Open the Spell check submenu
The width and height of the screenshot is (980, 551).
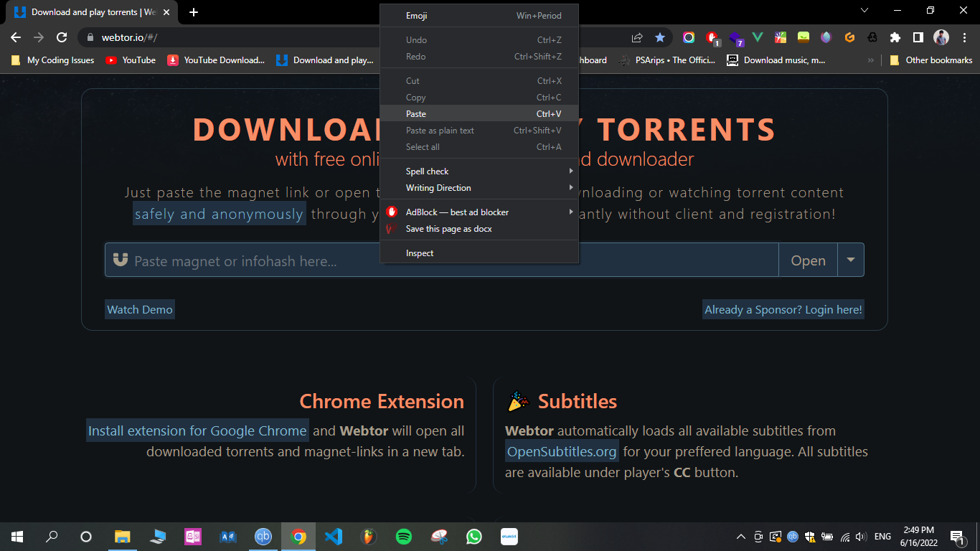point(479,171)
